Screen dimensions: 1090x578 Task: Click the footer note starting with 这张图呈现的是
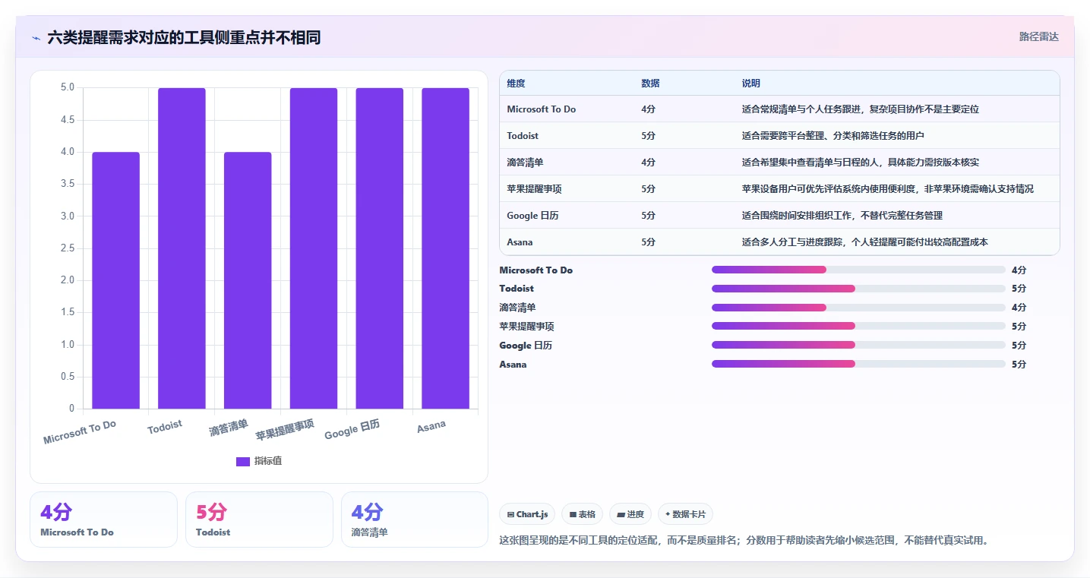(746, 541)
